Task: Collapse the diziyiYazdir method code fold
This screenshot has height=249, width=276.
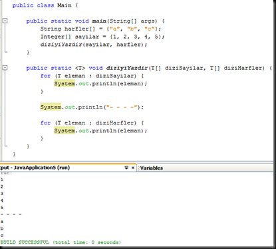Action: tap(5, 68)
